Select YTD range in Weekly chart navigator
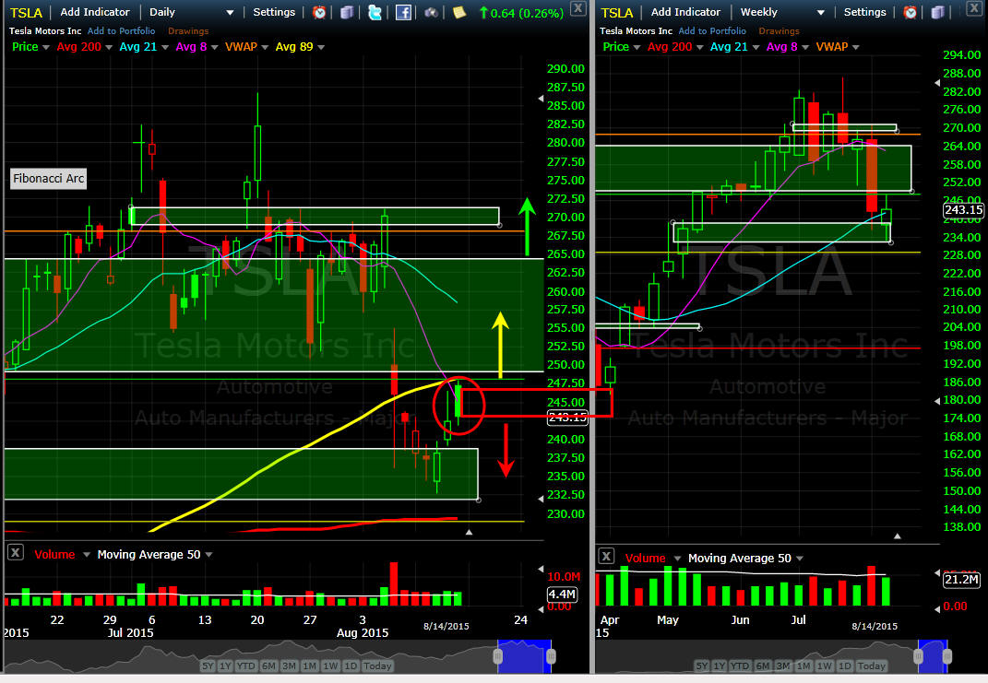Screen dimensions: 988x683 tap(740, 666)
